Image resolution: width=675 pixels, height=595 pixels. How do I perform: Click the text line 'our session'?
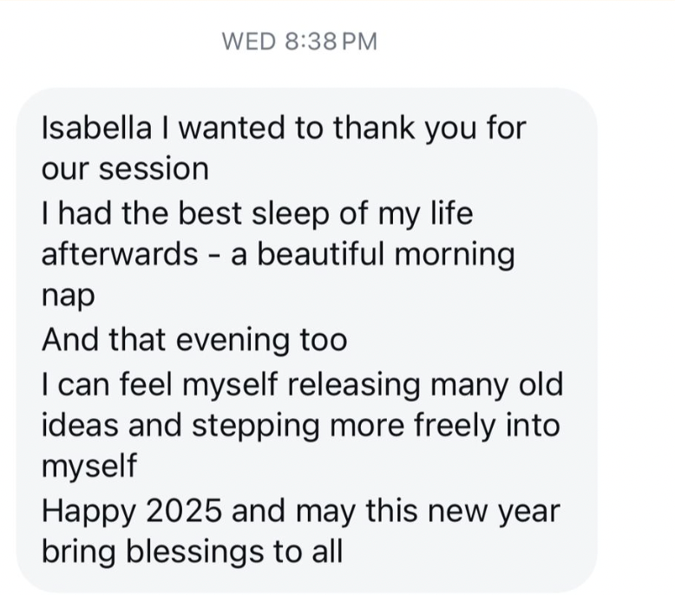[x=125, y=168]
